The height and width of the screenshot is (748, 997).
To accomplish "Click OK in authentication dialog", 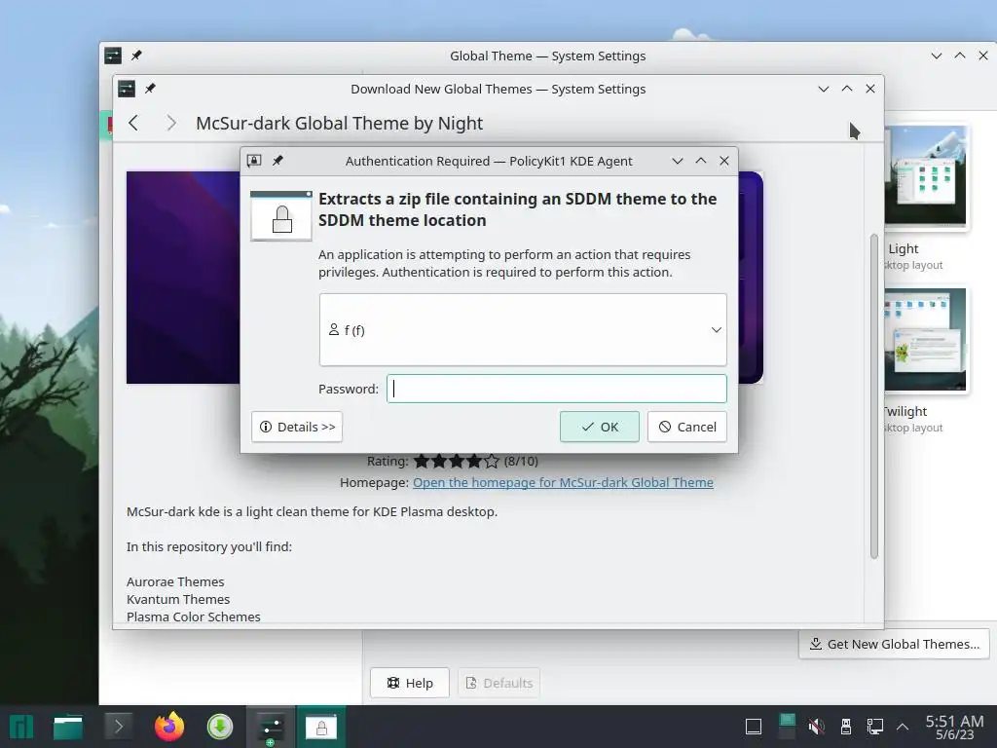I will (x=599, y=427).
